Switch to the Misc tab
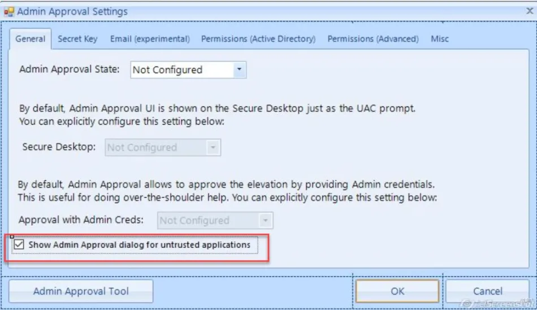The width and height of the screenshot is (537, 310). tap(440, 39)
